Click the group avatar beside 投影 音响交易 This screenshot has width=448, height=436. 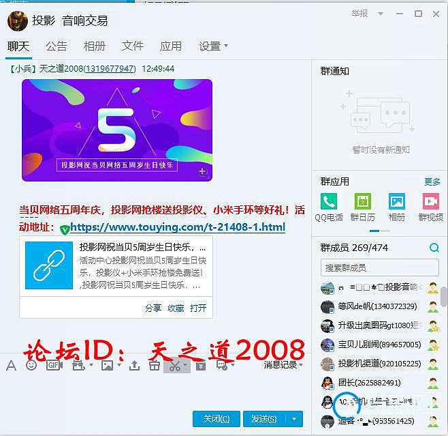click(x=18, y=20)
